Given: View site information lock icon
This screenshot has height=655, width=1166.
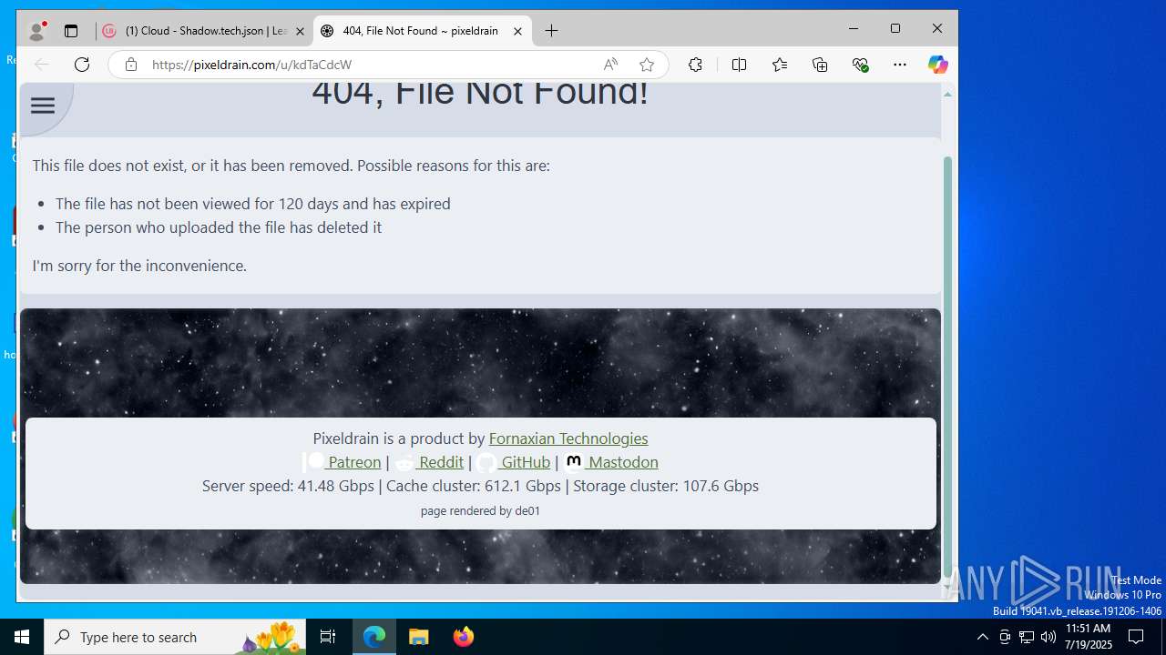Looking at the screenshot, I should (x=131, y=65).
